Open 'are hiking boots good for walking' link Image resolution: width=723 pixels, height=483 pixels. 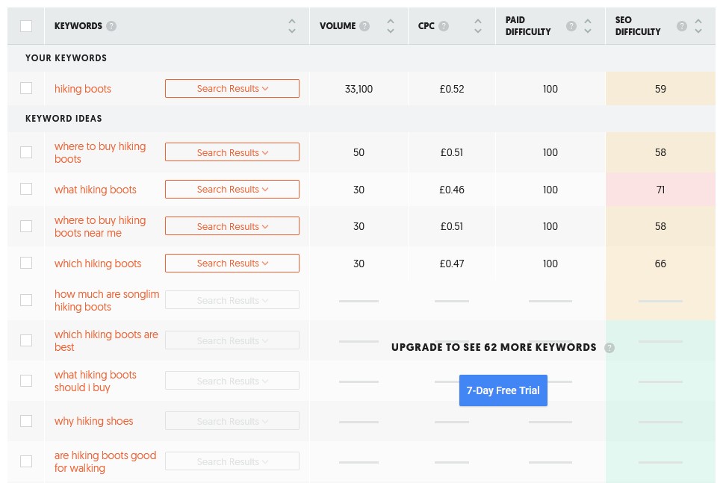(x=105, y=461)
